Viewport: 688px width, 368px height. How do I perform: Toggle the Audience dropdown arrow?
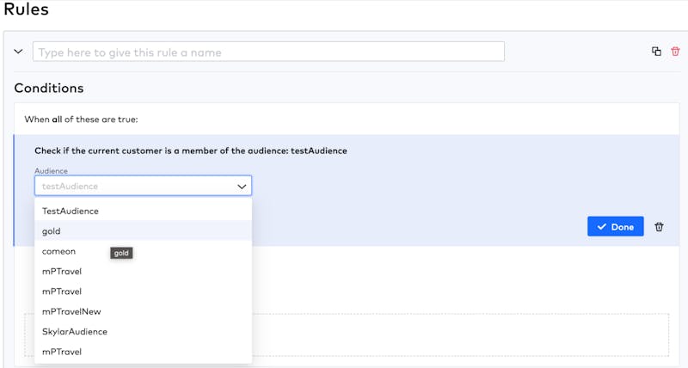coord(242,187)
